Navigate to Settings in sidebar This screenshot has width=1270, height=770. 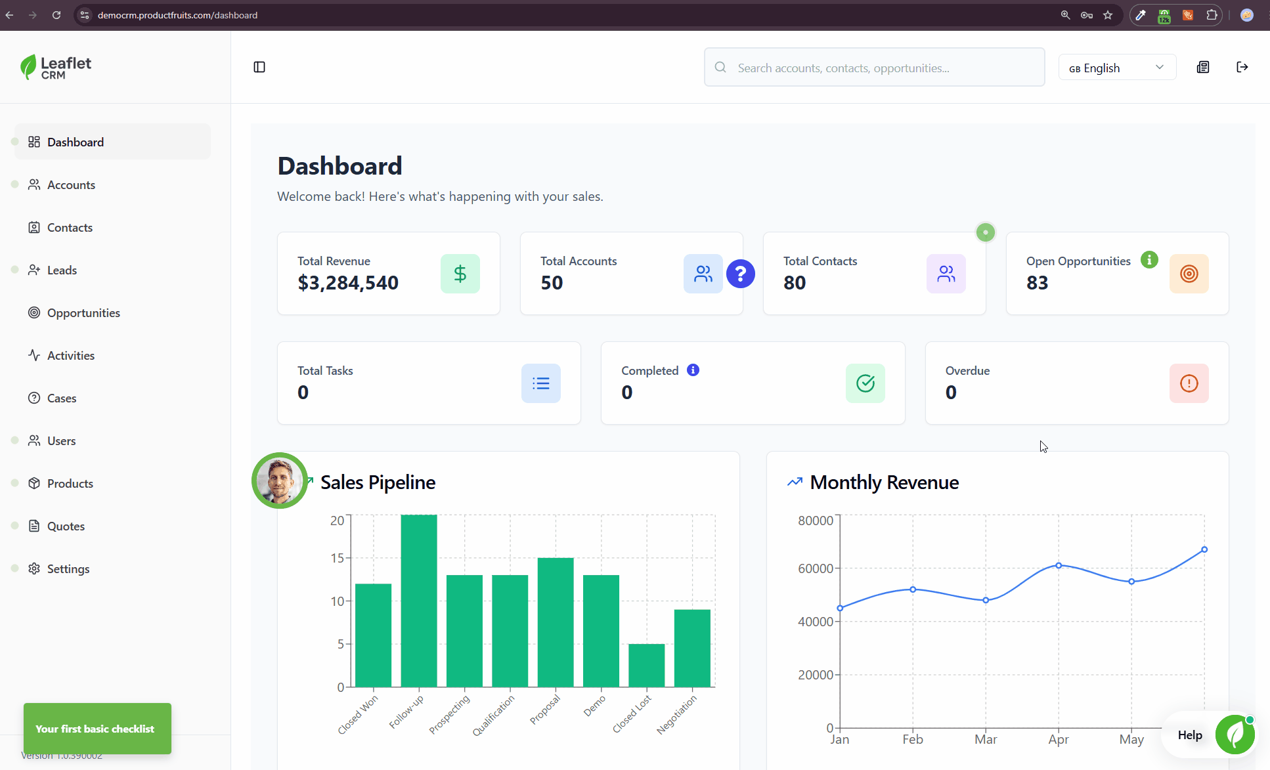tap(68, 569)
